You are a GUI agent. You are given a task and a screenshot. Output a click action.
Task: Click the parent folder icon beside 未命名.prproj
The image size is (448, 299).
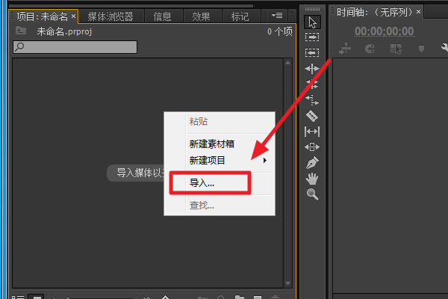coord(21,31)
